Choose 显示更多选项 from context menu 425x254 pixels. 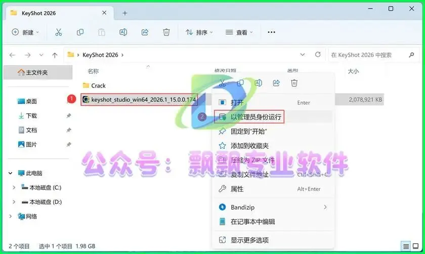273,240
